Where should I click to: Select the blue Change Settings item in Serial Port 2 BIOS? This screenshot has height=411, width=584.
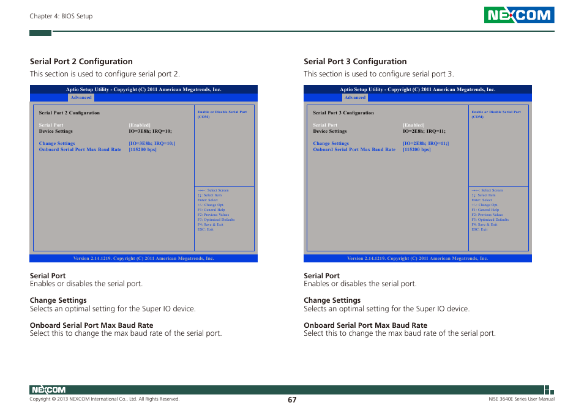[x=57, y=143]
